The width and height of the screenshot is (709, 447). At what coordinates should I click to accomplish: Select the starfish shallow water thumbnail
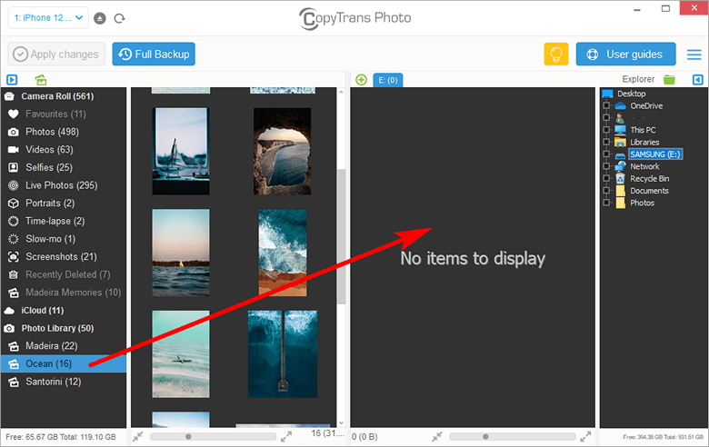[181, 354]
